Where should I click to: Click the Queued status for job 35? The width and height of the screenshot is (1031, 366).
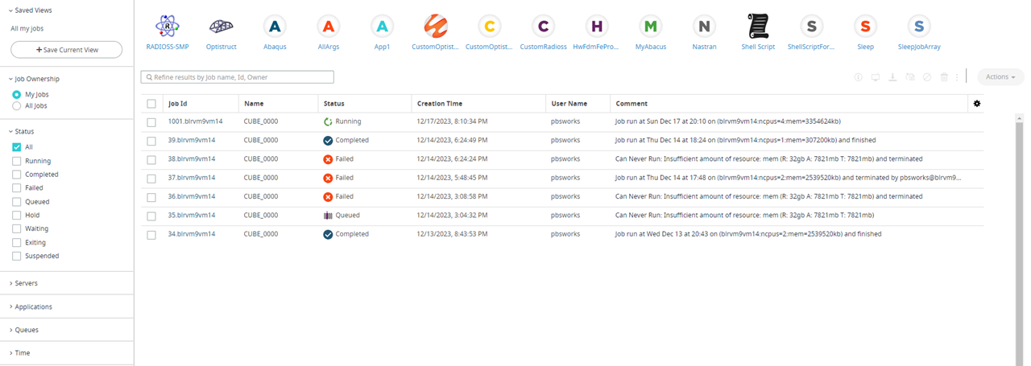[x=342, y=216]
